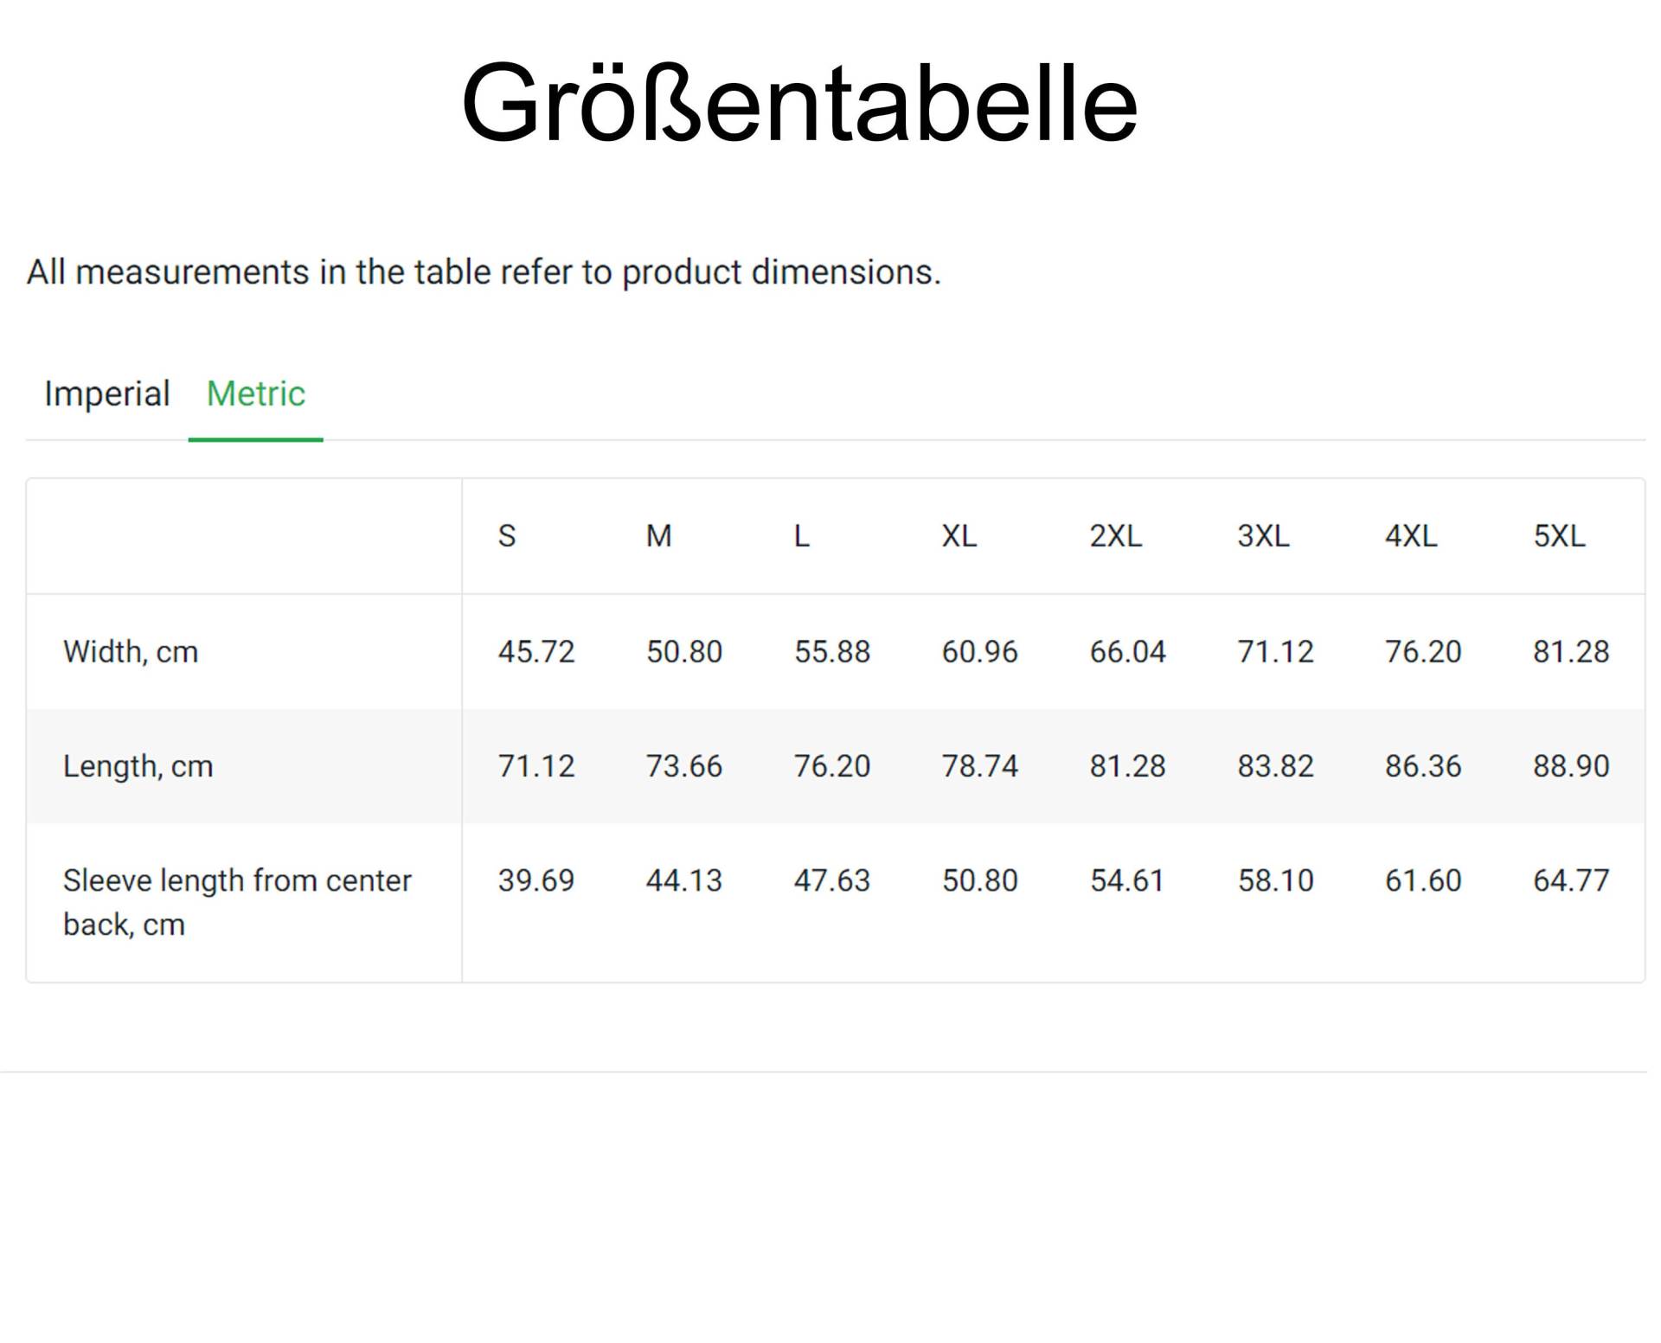This screenshot has height=1343, width=1661.
Task: Switch to the Imperial tab
Action: pyautogui.click(x=107, y=393)
